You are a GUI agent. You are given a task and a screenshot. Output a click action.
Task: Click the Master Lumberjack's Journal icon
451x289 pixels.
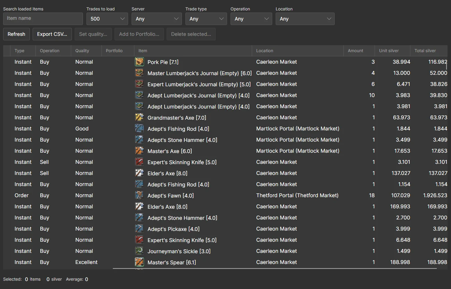click(x=139, y=73)
